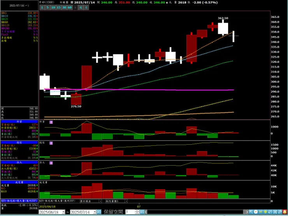288x216 pixels.
Task: Click the latest candlestick at 346.00
Action: (234, 36)
